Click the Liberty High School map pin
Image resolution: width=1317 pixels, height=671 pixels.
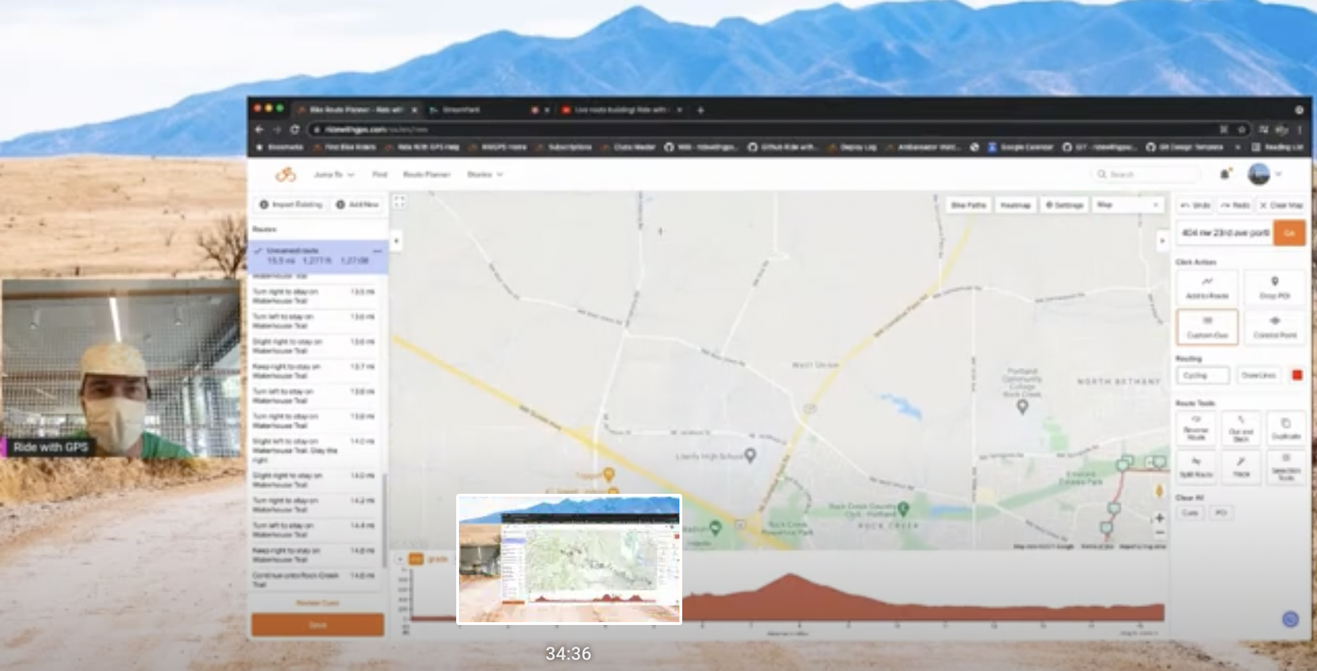pyautogui.click(x=750, y=455)
